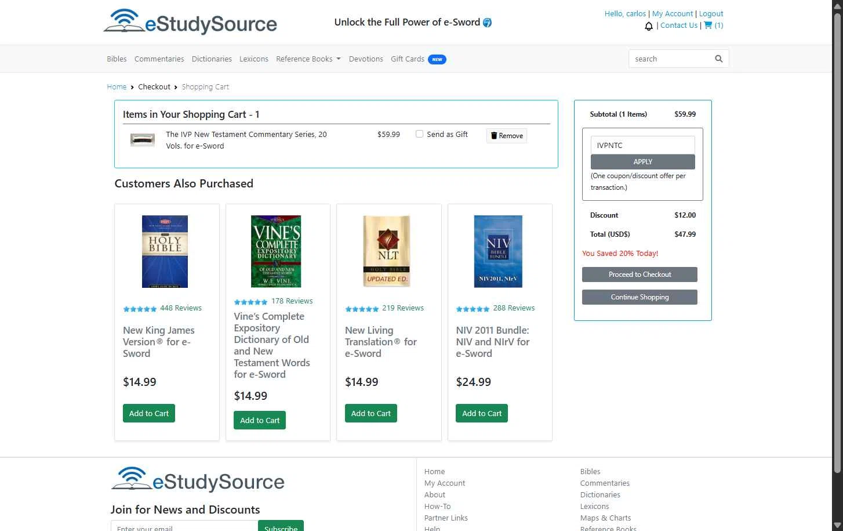Add Vine's Expository Dictionary to cart

[260, 420]
